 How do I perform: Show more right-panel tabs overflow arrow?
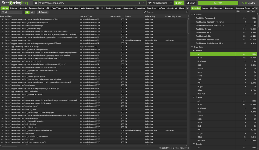coord(257,8)
